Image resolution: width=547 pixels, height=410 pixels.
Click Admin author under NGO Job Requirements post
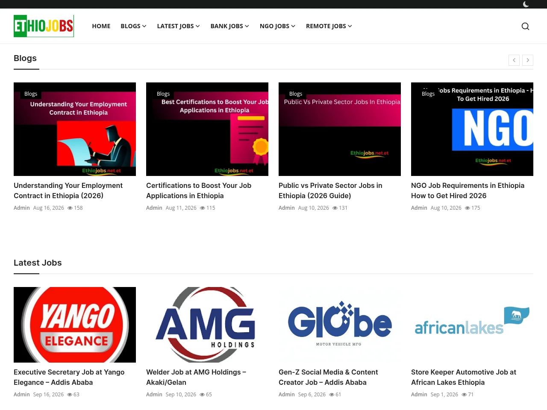point(419,208)
